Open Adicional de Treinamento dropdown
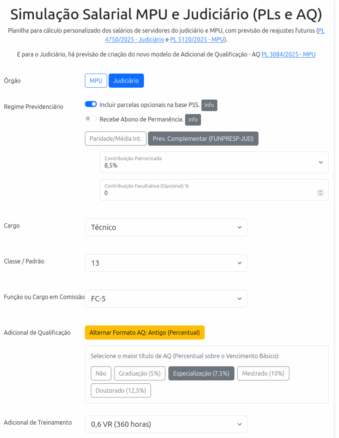The image size is (339, 438). [166, 424]
